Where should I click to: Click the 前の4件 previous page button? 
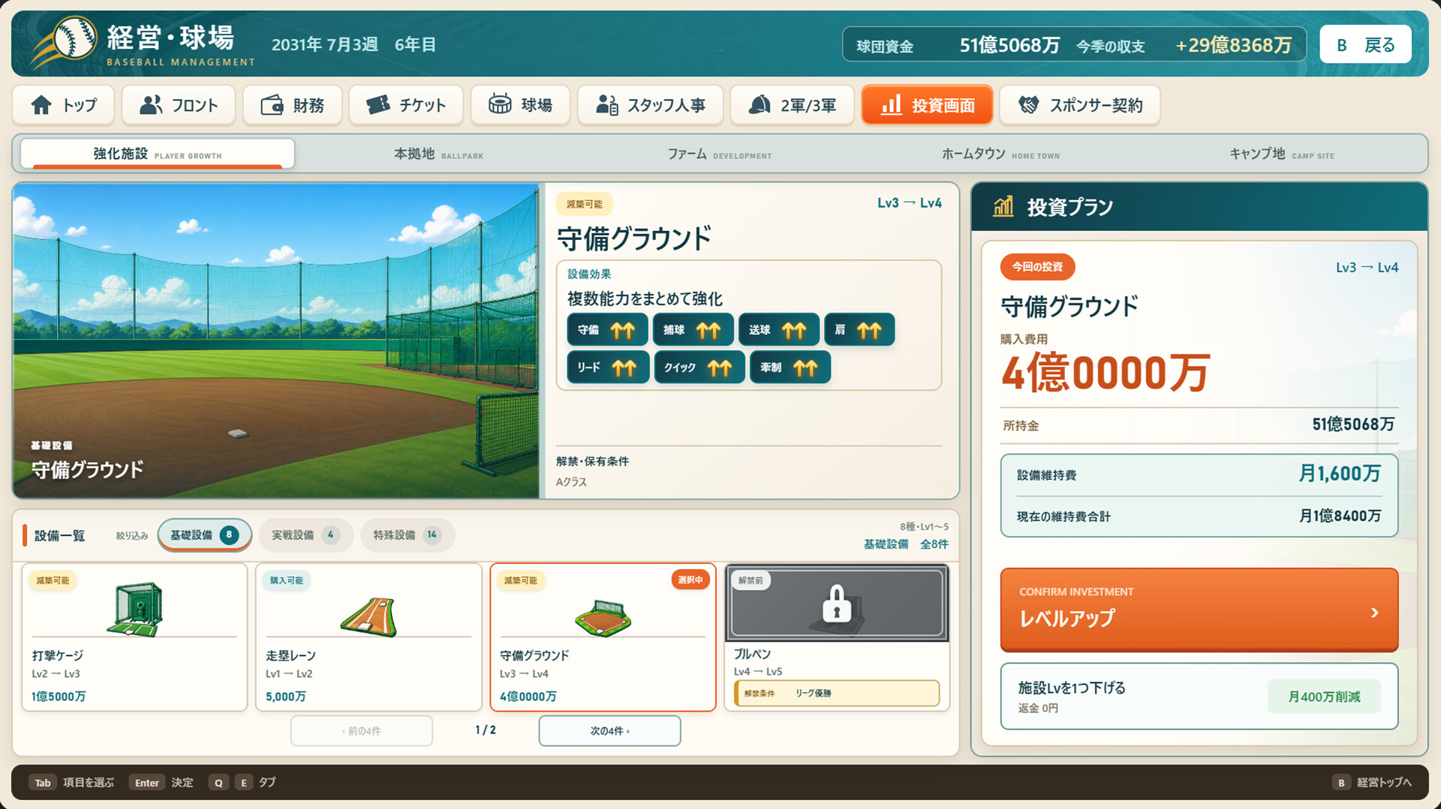tap(362, 730)
